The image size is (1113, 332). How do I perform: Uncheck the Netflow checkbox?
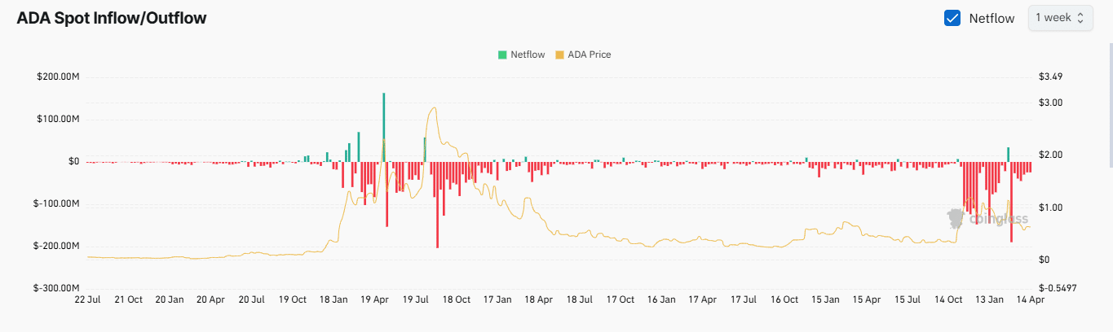tap(952, 18)
